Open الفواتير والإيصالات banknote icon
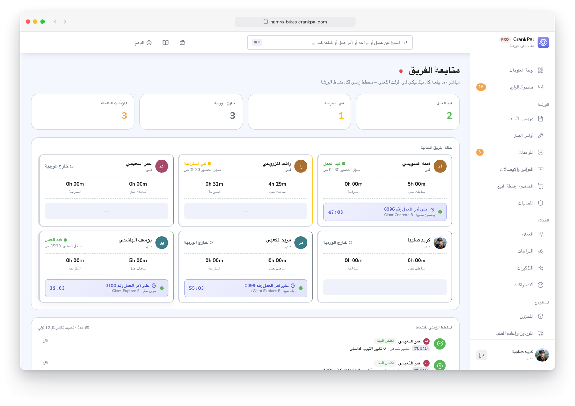 (x=540, y=169)
